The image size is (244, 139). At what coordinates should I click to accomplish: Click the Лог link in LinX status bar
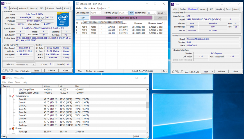[165, 71]
